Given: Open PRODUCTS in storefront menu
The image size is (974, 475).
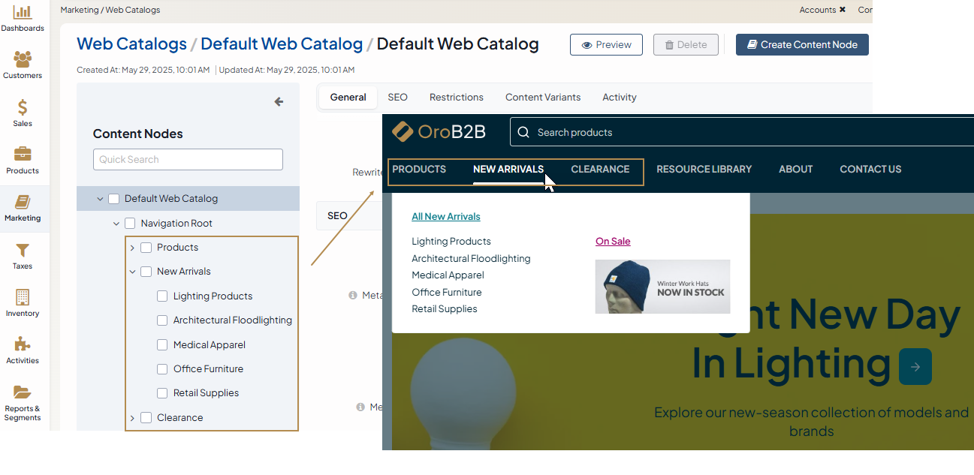Looking at the screenshot, I should pos(419,170).
